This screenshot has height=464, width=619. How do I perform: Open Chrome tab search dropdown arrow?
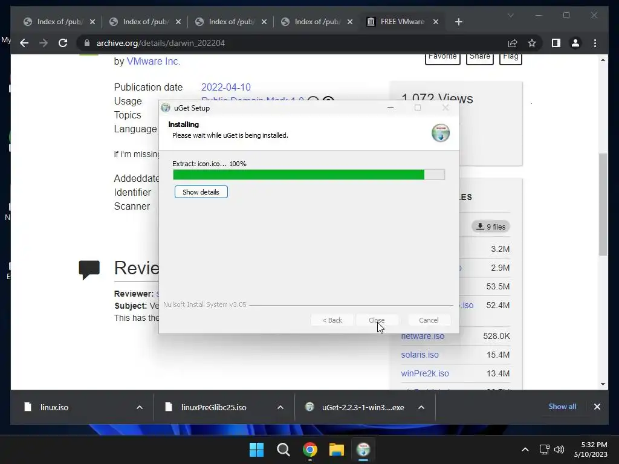tap(510, 15)
